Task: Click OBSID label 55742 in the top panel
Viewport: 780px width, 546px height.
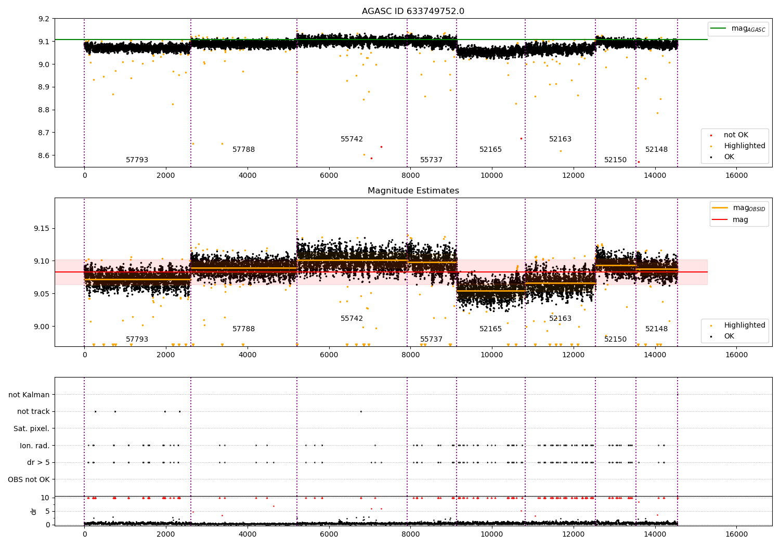Action: click(352, 139)
